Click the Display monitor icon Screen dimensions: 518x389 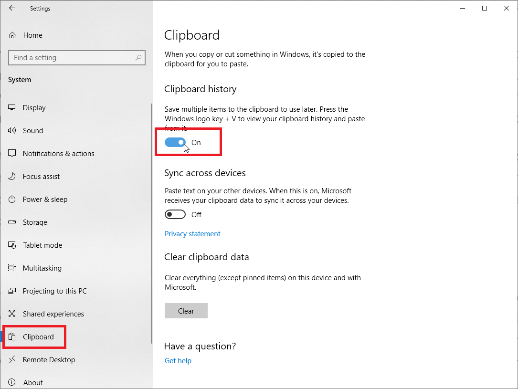point(12,107)
